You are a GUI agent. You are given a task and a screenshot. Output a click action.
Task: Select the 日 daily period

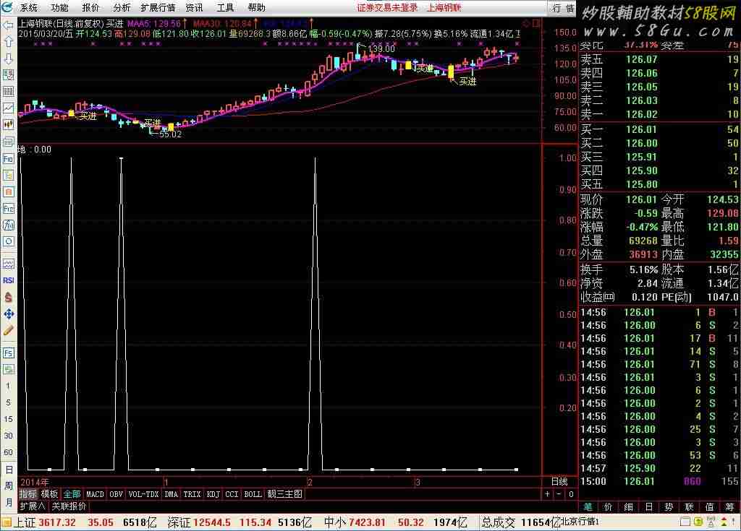click(9, 470)
